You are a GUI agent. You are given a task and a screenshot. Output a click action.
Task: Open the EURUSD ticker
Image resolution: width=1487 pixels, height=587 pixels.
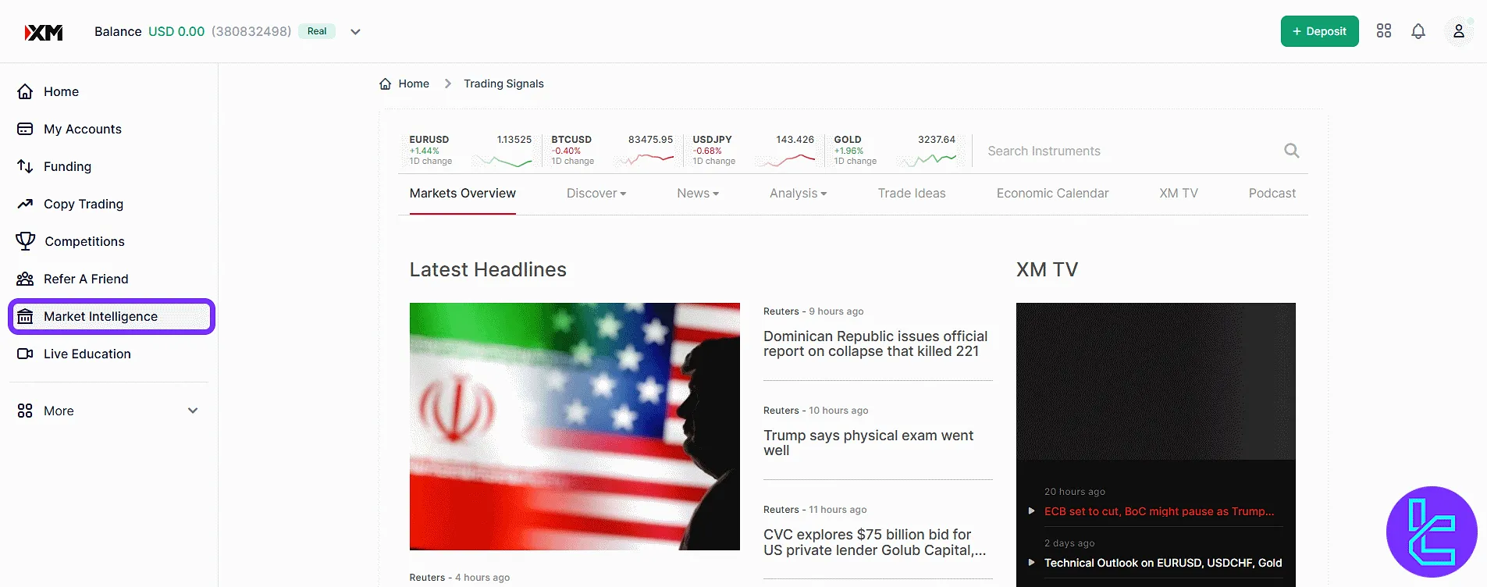470,151
